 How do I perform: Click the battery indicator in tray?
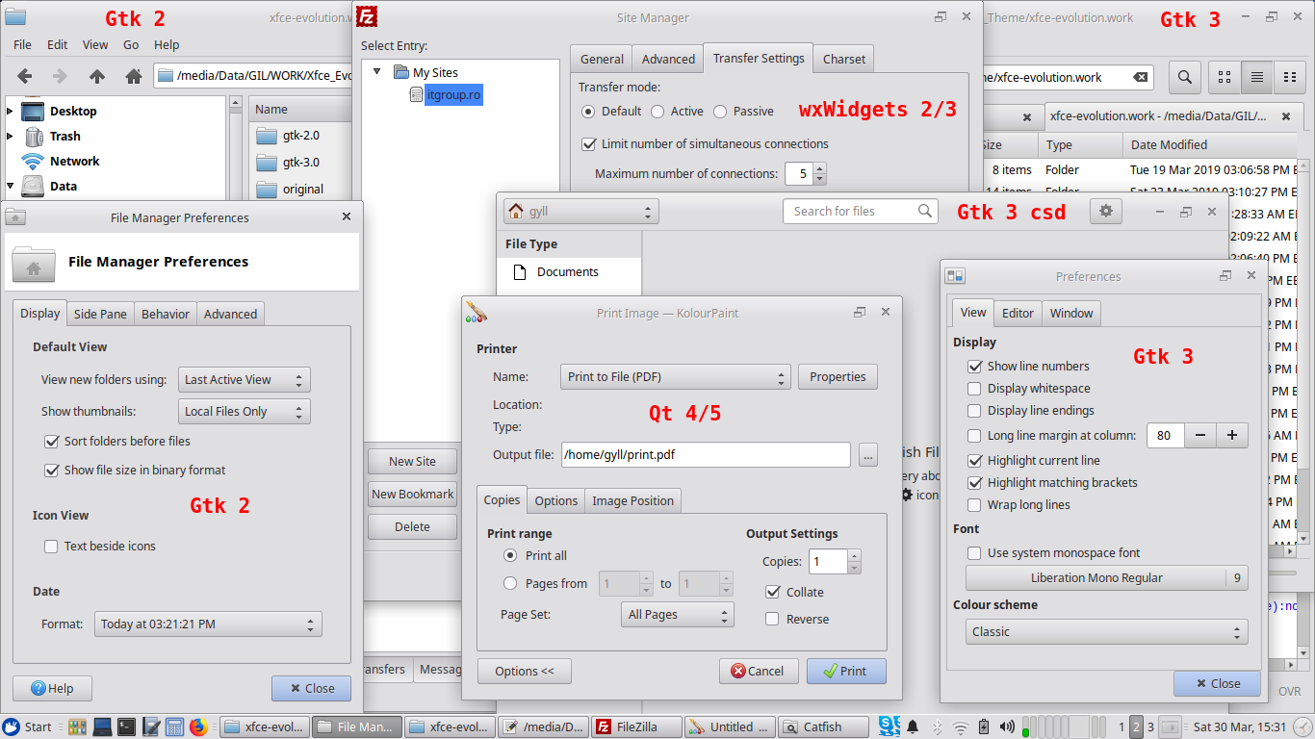pos(984,726)
